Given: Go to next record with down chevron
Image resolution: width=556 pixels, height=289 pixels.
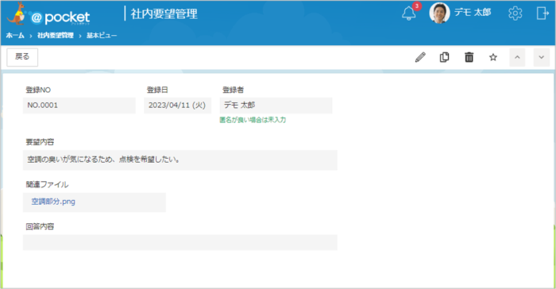Looking at the screenshot, I should pos(541,57).
